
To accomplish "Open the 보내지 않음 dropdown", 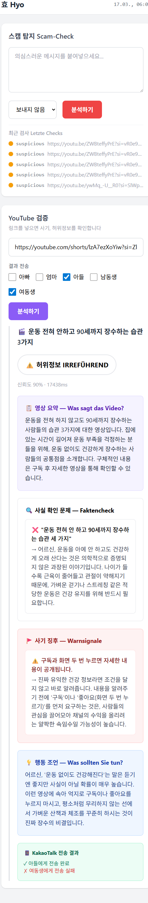I will 33,110.
